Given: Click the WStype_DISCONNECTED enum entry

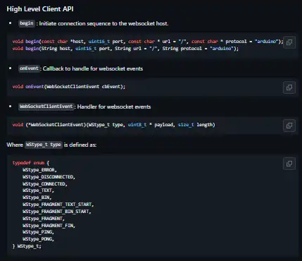Looking at the screenshot, I should click(x=49, y=177).
